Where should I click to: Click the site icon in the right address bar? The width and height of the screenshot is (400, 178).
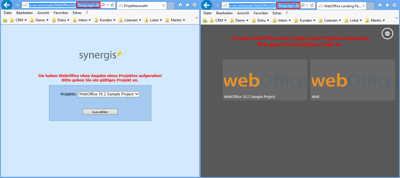(225, 5)
